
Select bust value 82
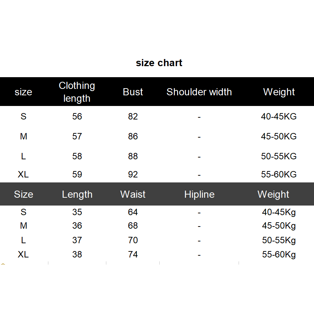pyautogui.click(x=133, y=116)
